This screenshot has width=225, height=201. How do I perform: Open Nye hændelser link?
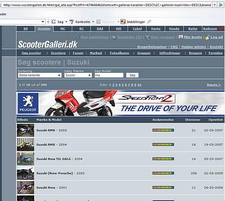[95, 37]
